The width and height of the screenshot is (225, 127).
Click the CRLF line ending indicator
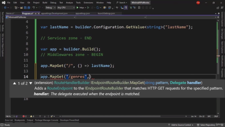[216, 116]
